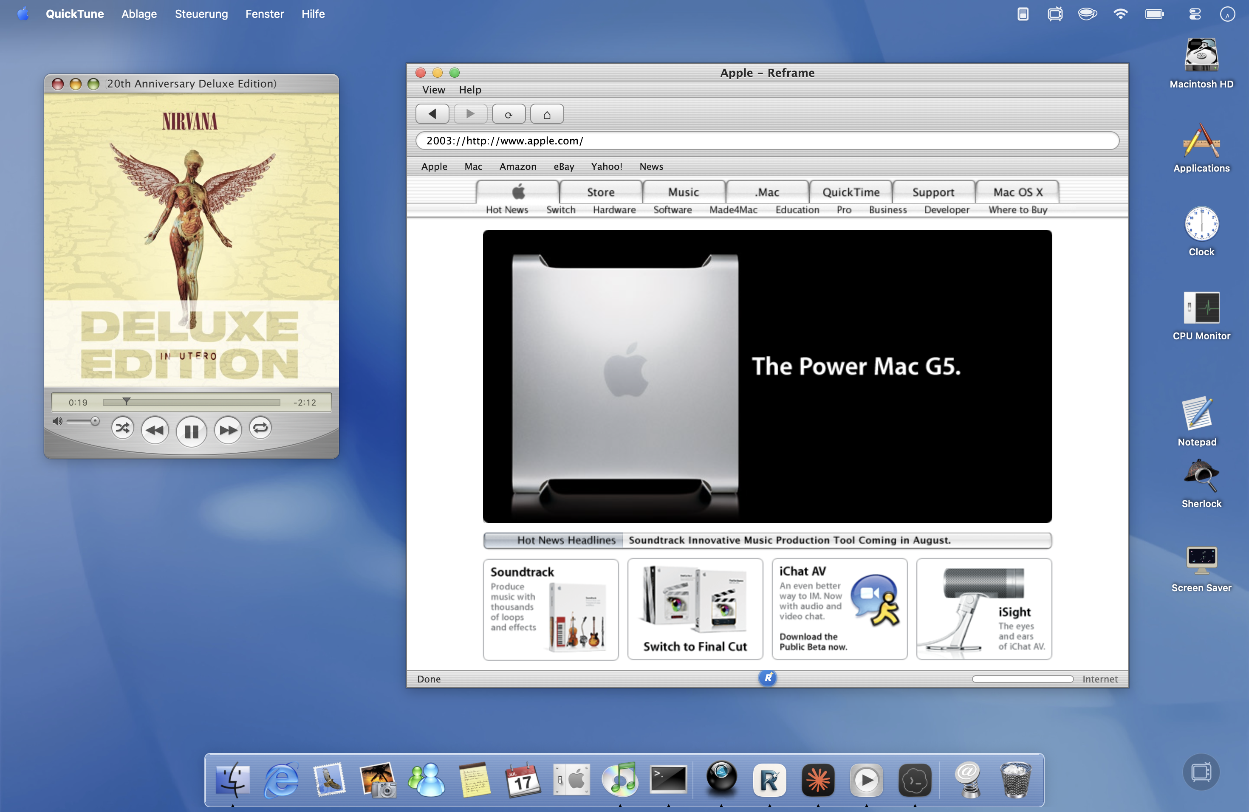
Task: Click the Nirvana album cover artwork
Action: pyautogui.click(x=192, y=240)
